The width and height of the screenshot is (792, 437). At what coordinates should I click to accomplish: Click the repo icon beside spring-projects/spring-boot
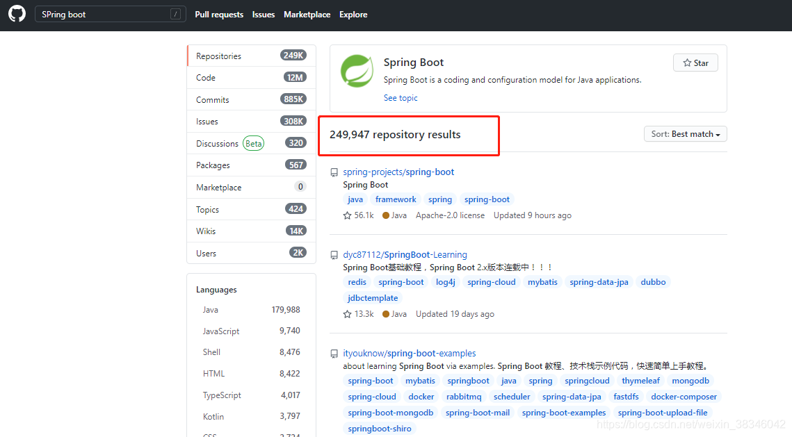click(334, 172)
